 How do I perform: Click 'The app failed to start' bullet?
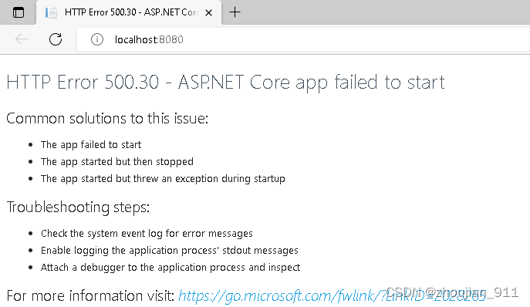coord(91,145)
